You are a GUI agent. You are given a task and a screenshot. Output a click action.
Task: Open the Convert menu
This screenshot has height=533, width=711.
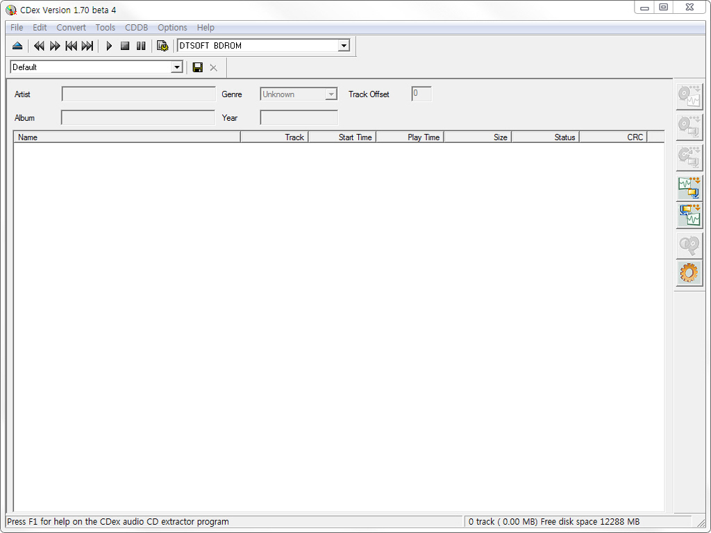[x=72, y=28]
